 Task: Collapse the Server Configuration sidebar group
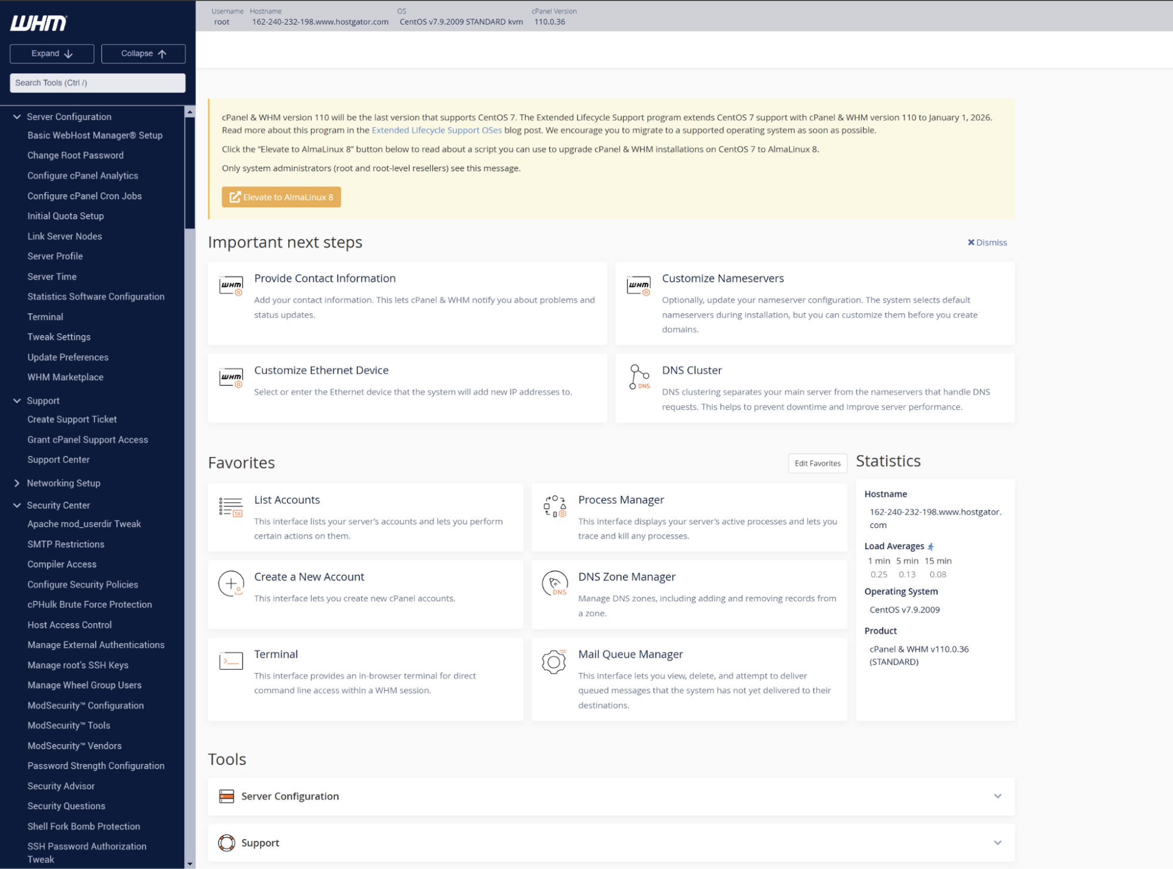pos(17,117)
